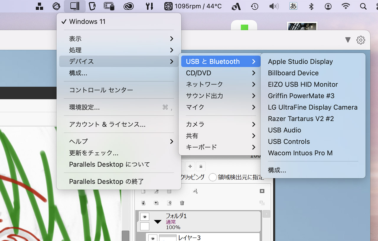The image size is (378, 241).
Task: Expand the ネットワーク submenu
Action: pos(220,84)
